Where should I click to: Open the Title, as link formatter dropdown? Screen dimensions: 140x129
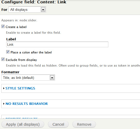tap(28, 78)
